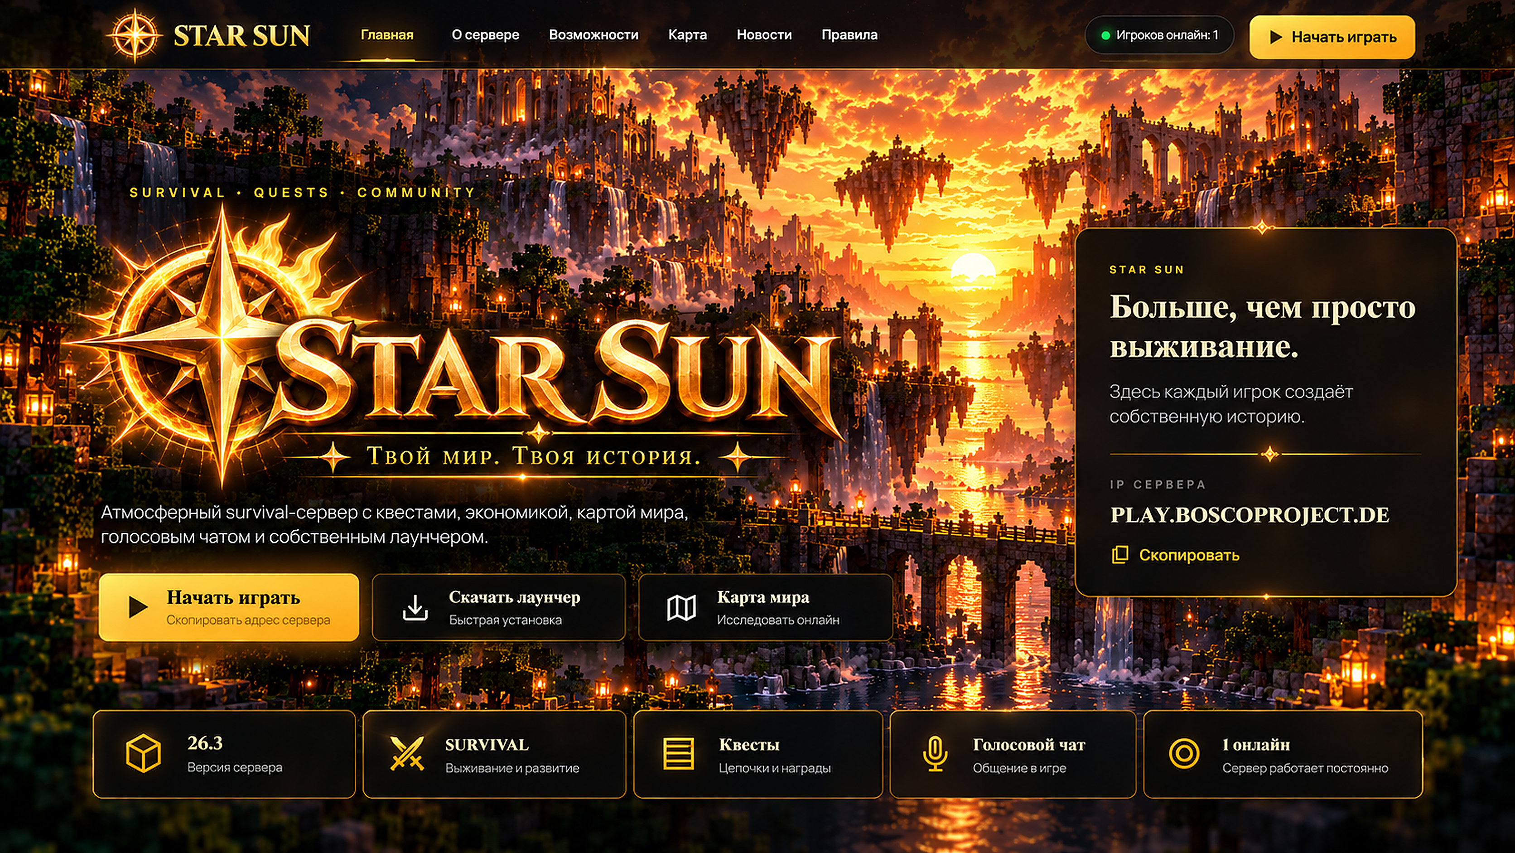Click Скопировать адрес сервера subtitle
Viewport: 1515px width, 853px height.
pos(248,620)
